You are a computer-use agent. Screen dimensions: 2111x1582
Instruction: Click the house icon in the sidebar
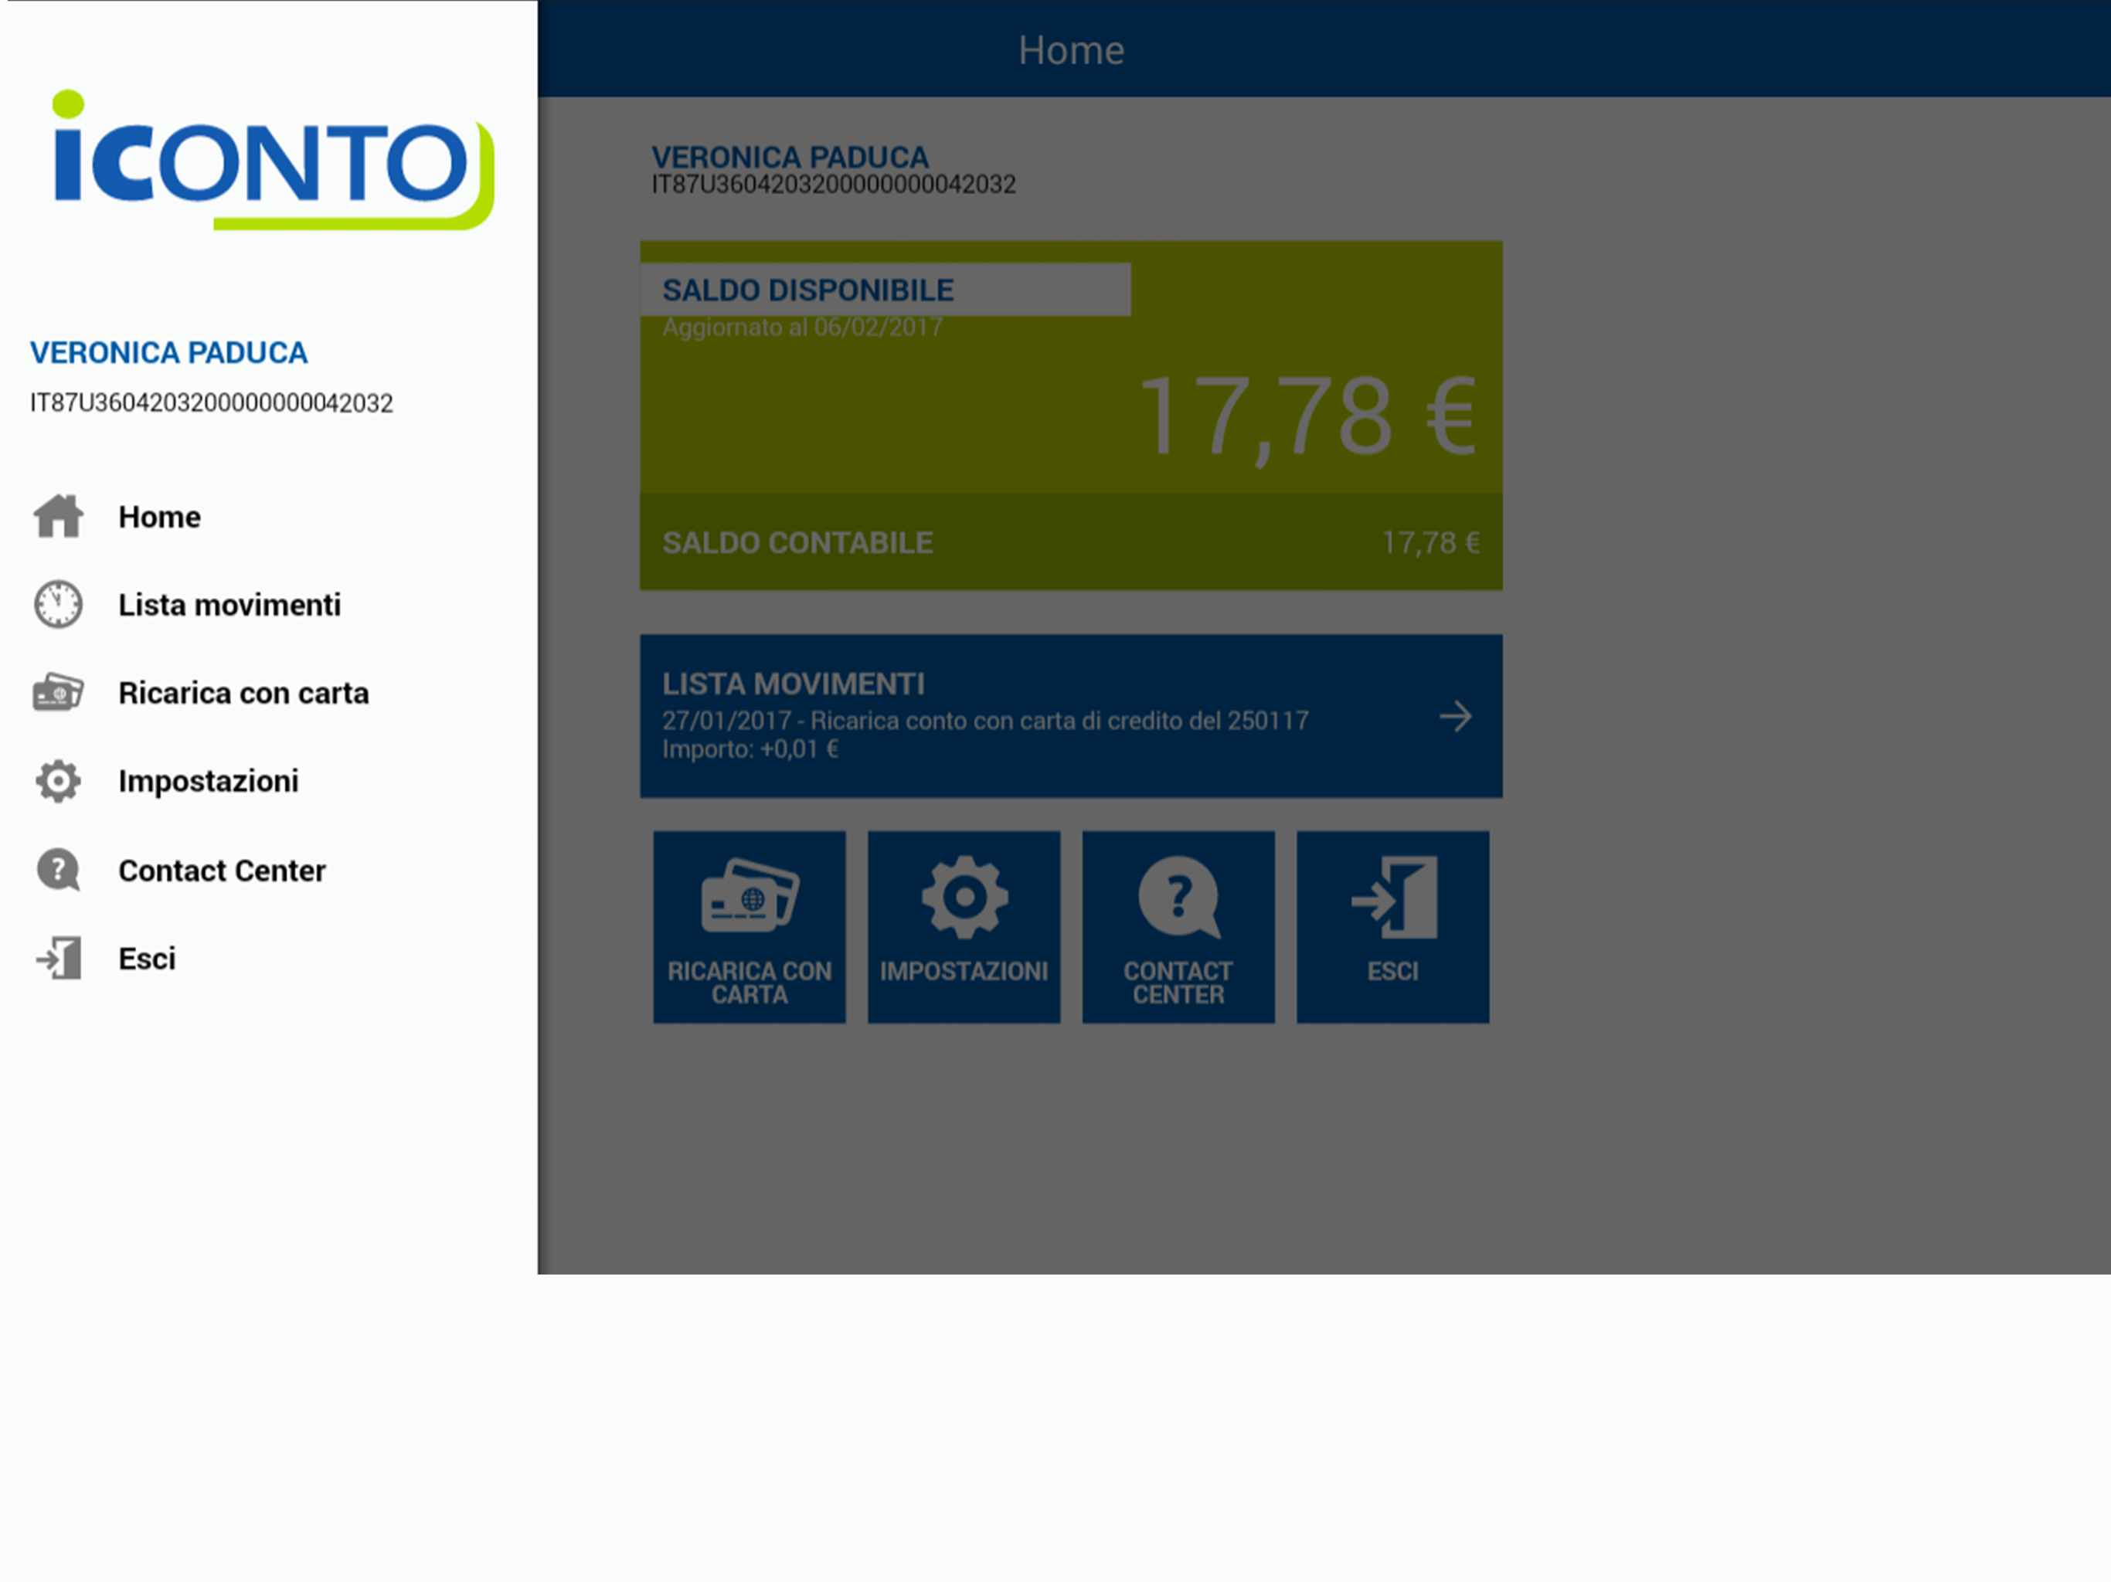point(58,516)
